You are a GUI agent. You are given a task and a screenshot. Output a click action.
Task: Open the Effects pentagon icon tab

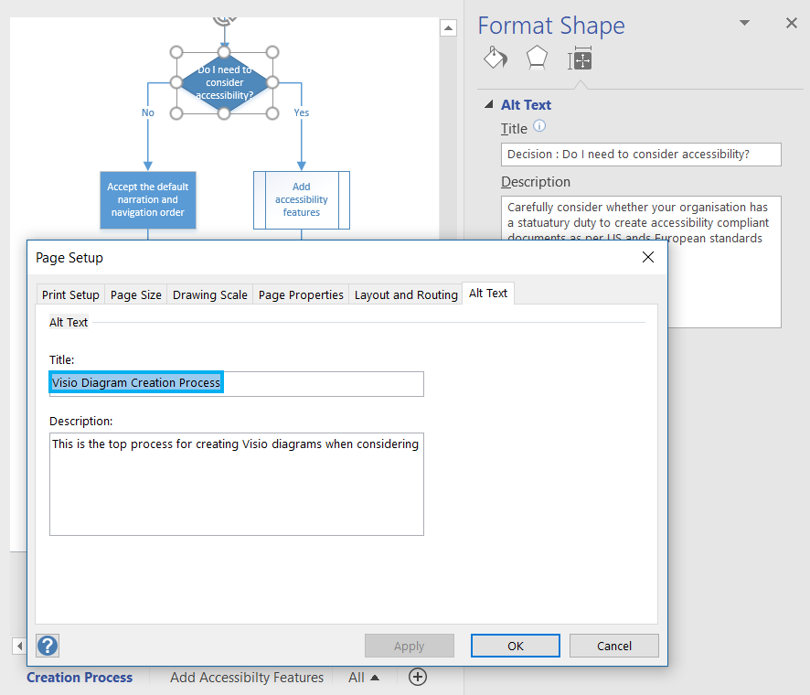pos(537,58)
